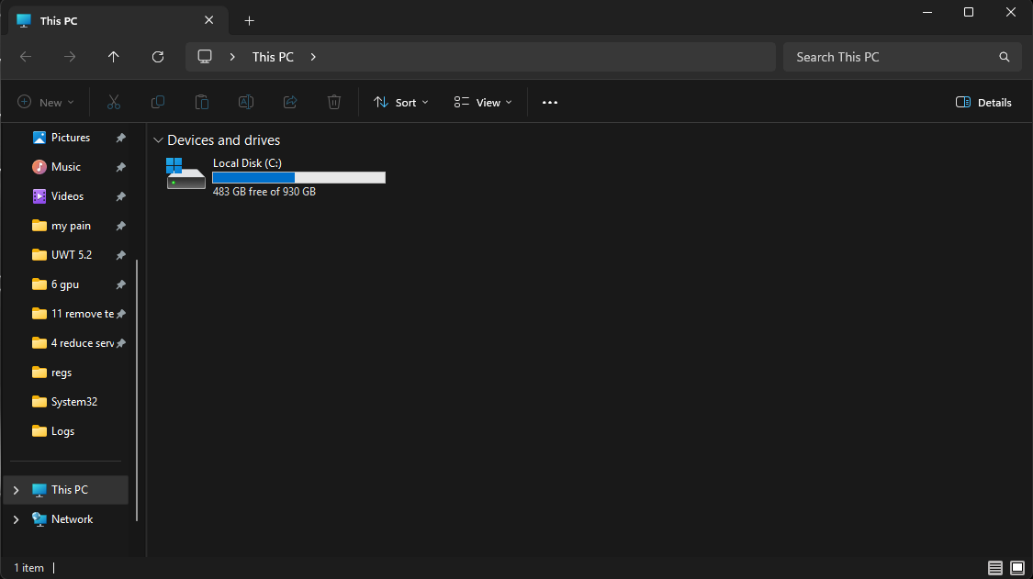Maximize the File Explorer window

(969, 13)
